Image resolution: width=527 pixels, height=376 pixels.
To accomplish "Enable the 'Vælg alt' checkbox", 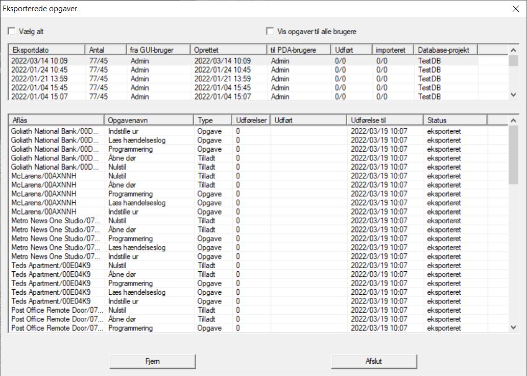I will tap(12, 32).
